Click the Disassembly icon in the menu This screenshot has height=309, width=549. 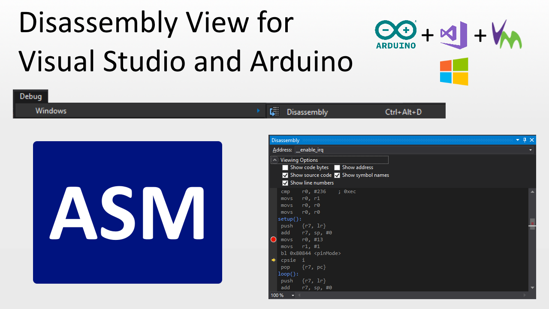pos(274,111)
